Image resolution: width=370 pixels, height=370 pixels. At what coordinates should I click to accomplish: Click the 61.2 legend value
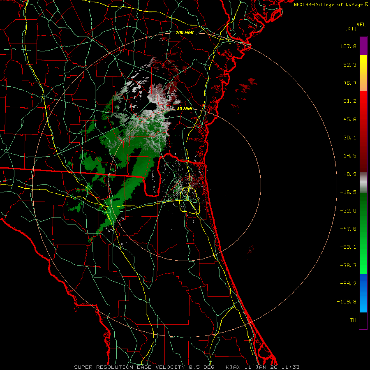pos(350,101)
